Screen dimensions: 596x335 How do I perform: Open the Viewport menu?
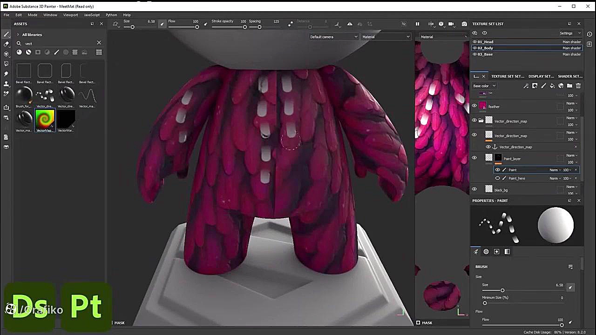[x=70, y=15]
